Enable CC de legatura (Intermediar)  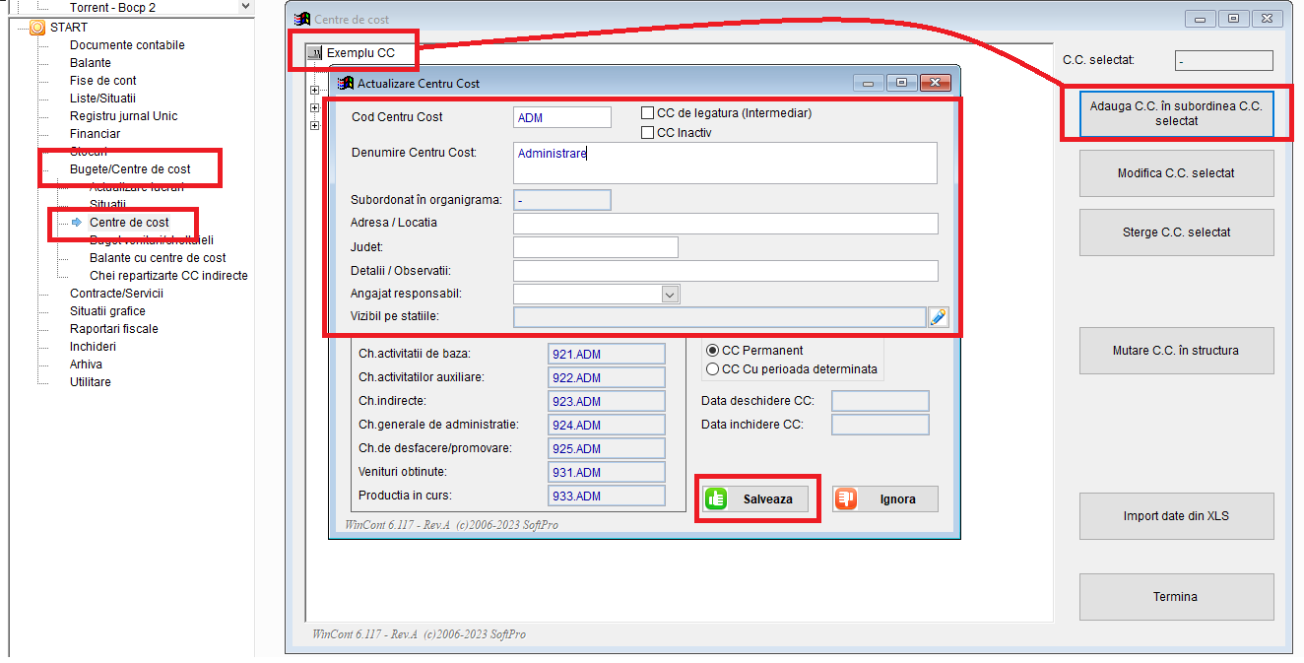(x=646, y=112)
